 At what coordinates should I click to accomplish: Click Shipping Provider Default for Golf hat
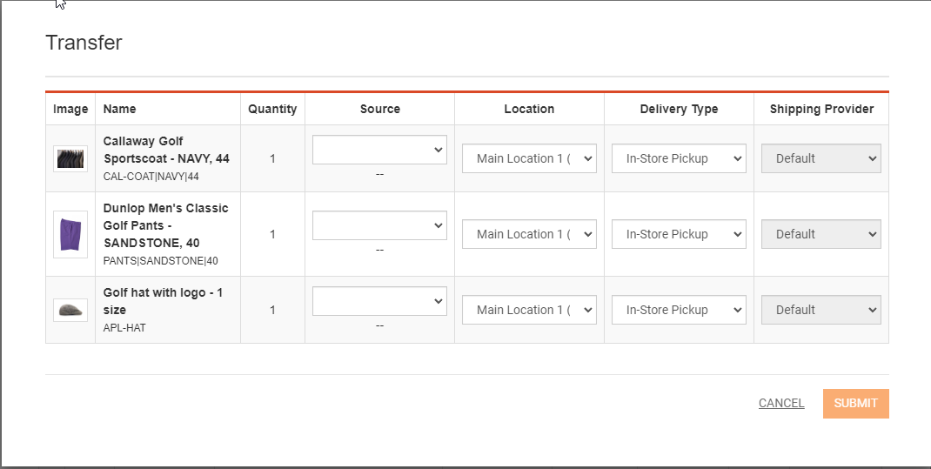[x=821, y=310]
